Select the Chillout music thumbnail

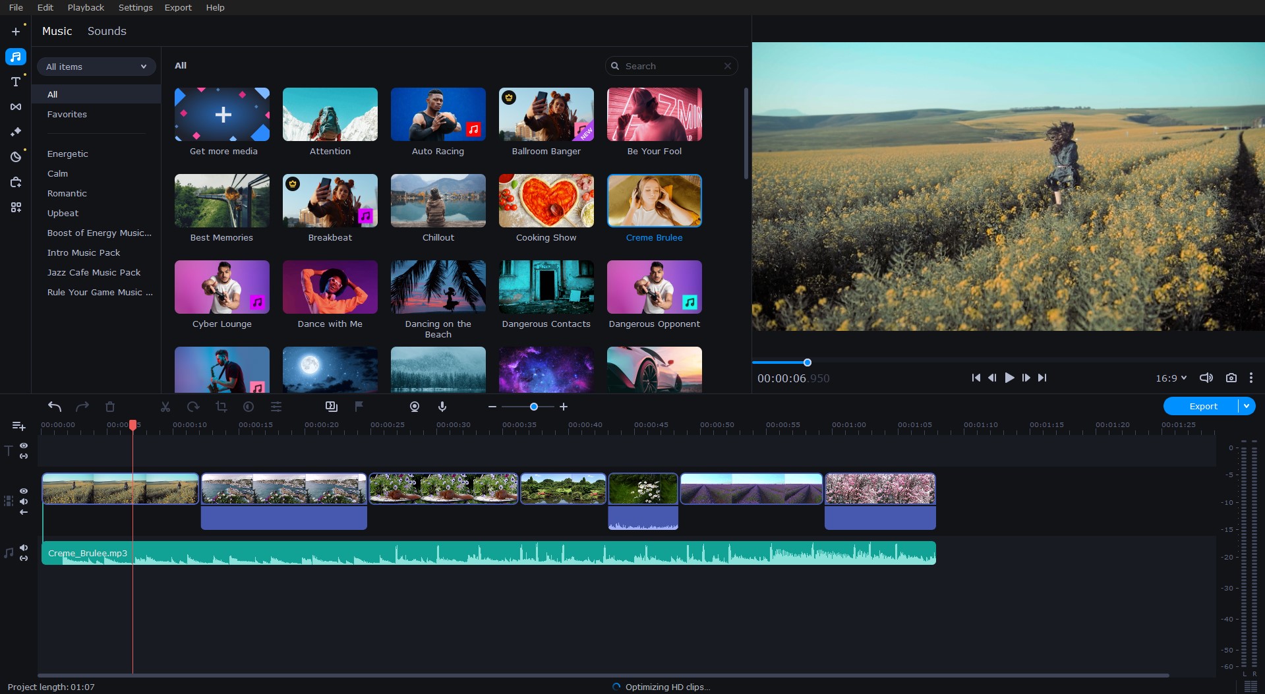point(438,201)
